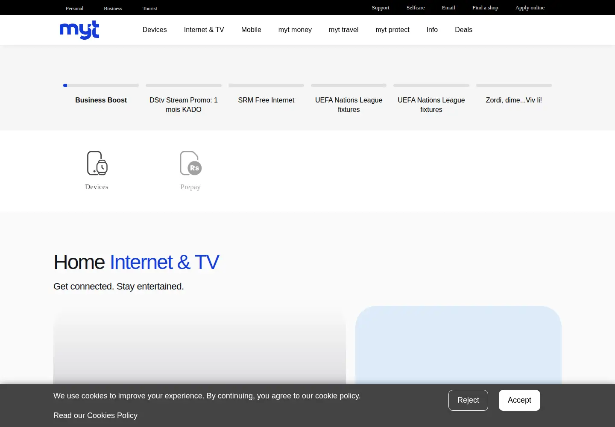Open the phone-and-watch Devices icon
Viewport: 615px width, 427px height.
(97, 163)
